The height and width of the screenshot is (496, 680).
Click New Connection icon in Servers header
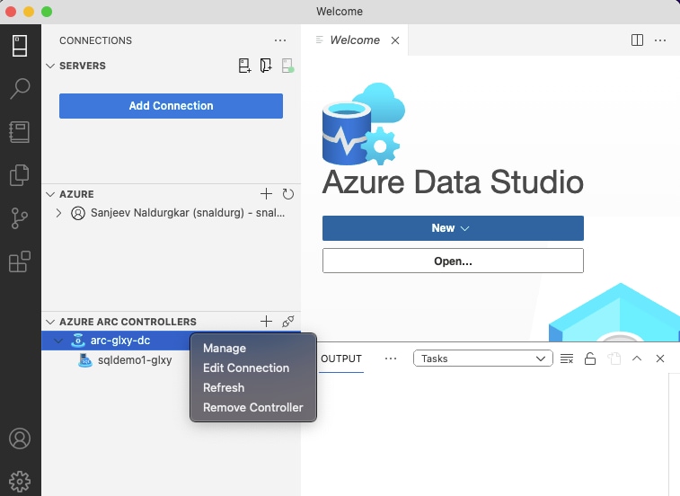pos(244,66)
